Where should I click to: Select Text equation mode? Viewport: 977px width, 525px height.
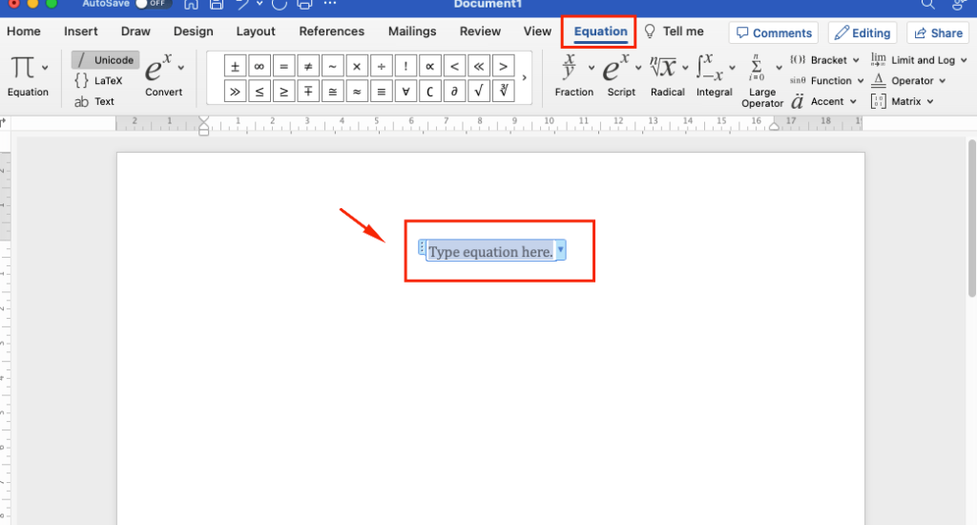[94, 101]
